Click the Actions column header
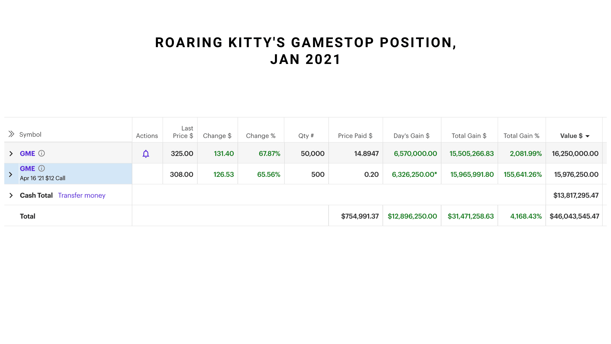This screenshot has width=611, height=344. 147,136
